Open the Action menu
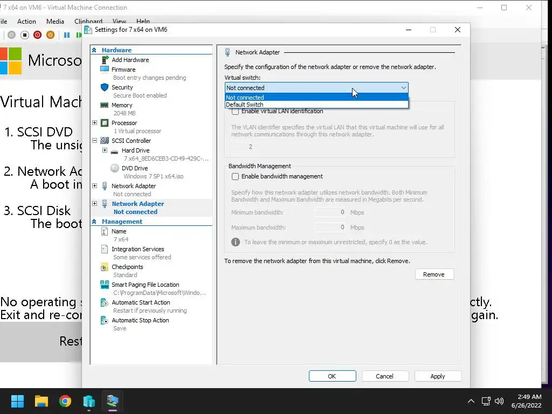This screenshot has width=552, height=414. point(26,22)
